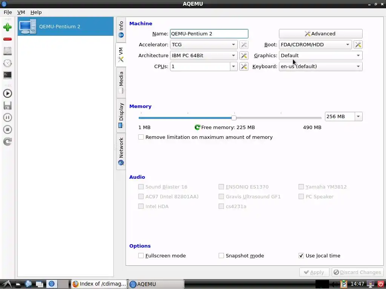The height and width of the screenshot is (289, 386).
Task: Open CPU settings tool icon
Action: point(244,66)
